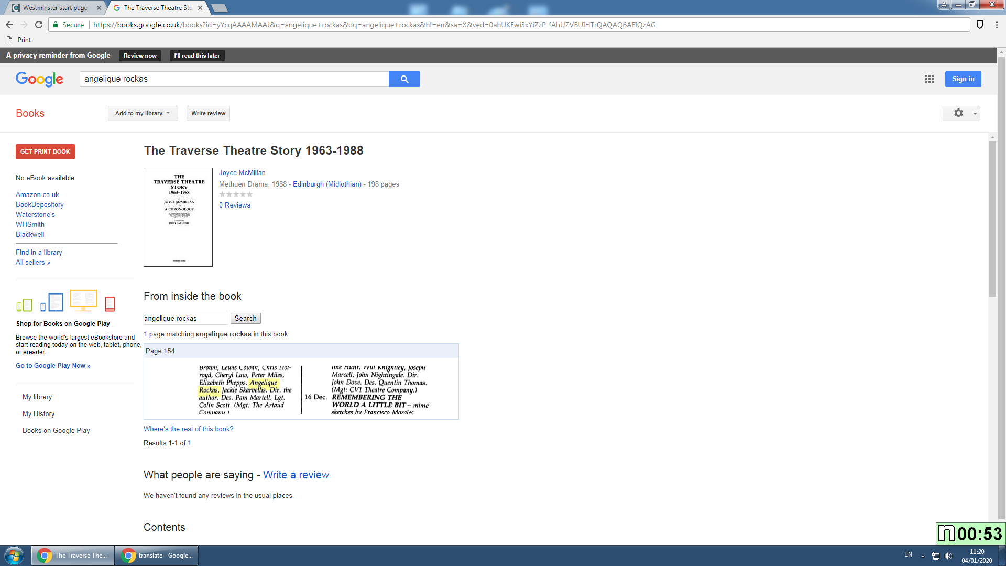
Task: Open Amazon.co.uk seller link
Action: point(37,195)
